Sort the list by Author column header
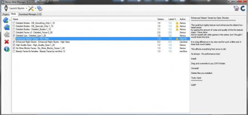This screenshot has width=248, height=115. tap(183, 19)
